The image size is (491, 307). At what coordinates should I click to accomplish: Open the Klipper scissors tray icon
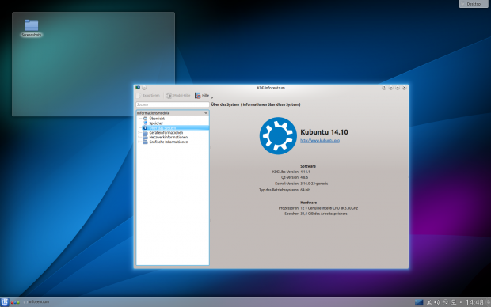click(x=429, y=302)
